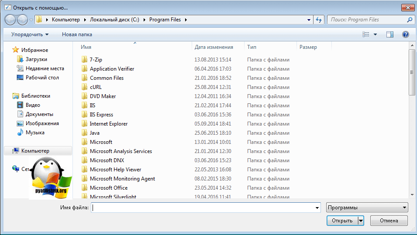Click the refresh icon beside address bar
Screen dimensions: 417x235
tap(319, 20)
